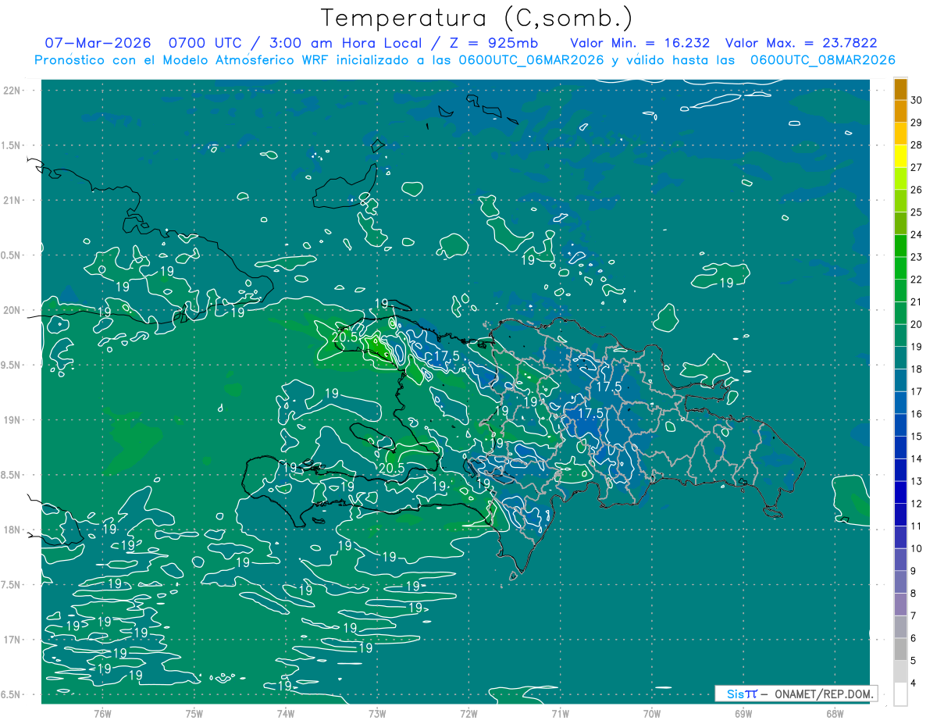Click the '17.5' contour label on Haiti's north coast
The width and height of the screenshot is (937, 724).
(x=447, y=355)
